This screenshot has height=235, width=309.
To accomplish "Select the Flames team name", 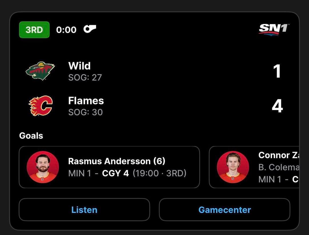I will pos(86,101).
